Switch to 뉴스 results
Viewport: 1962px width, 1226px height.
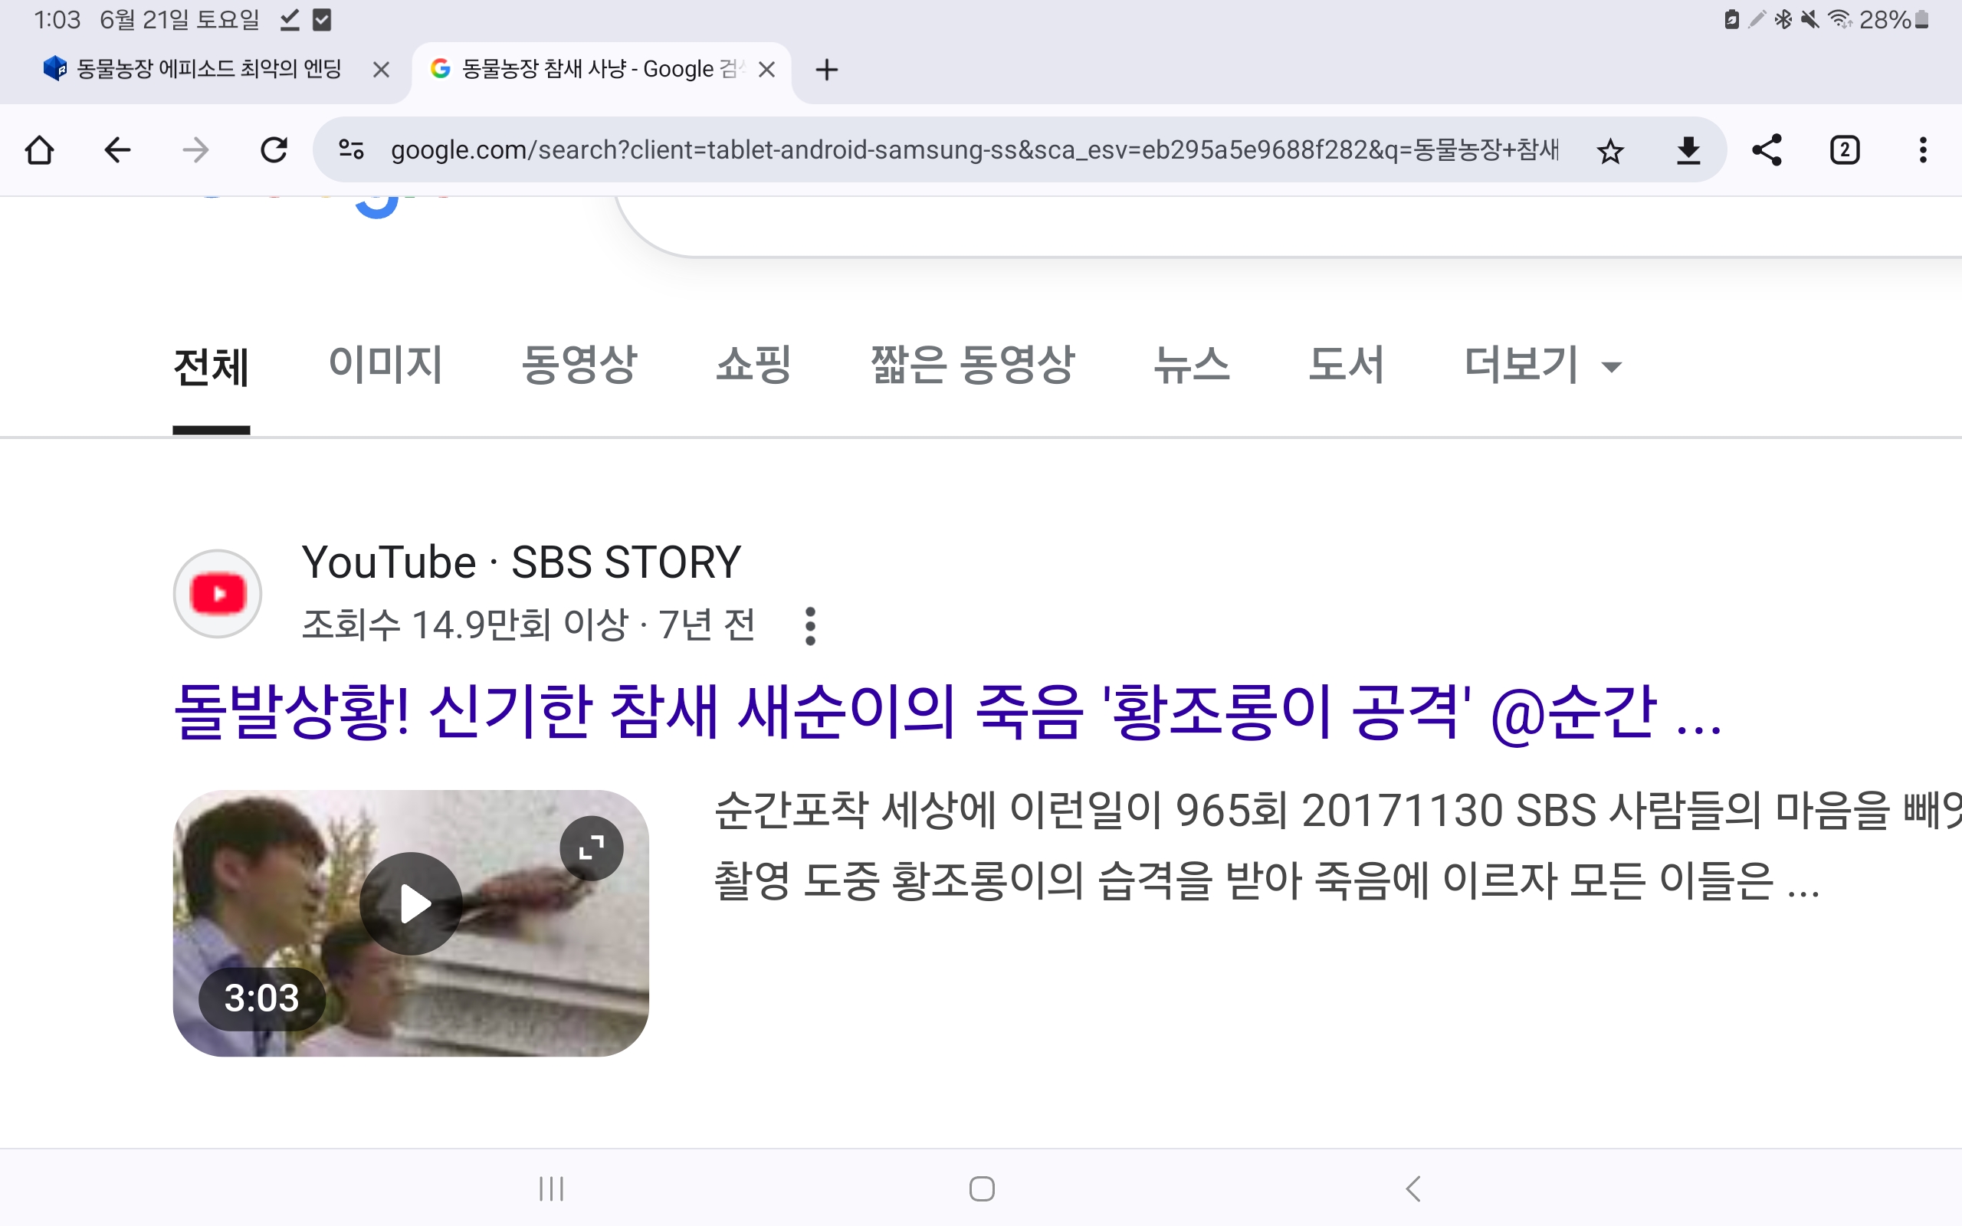[1192, 364]
